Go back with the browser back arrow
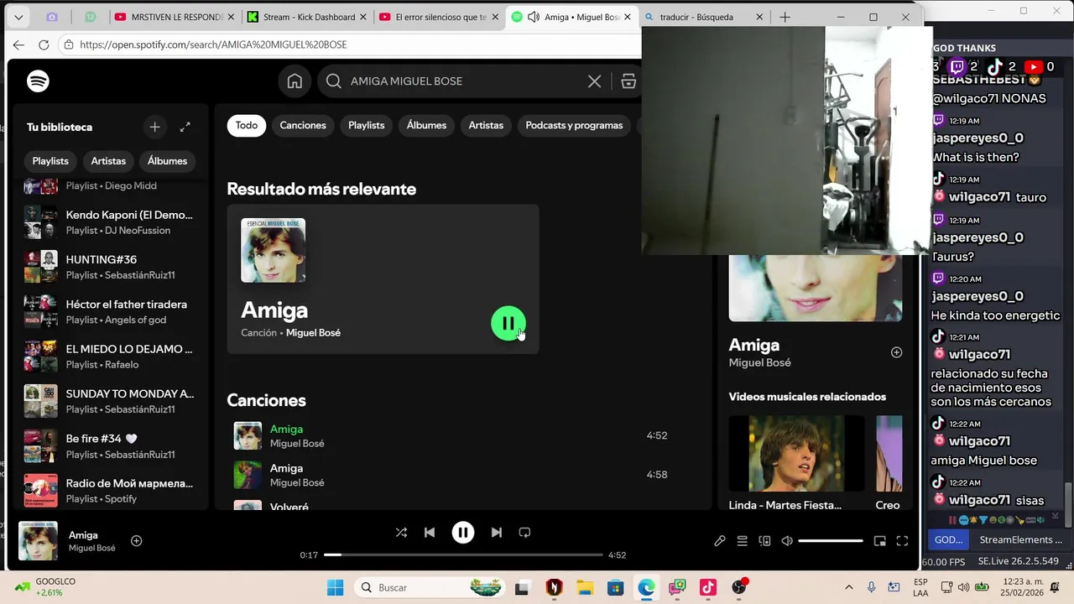 (18, 44)
